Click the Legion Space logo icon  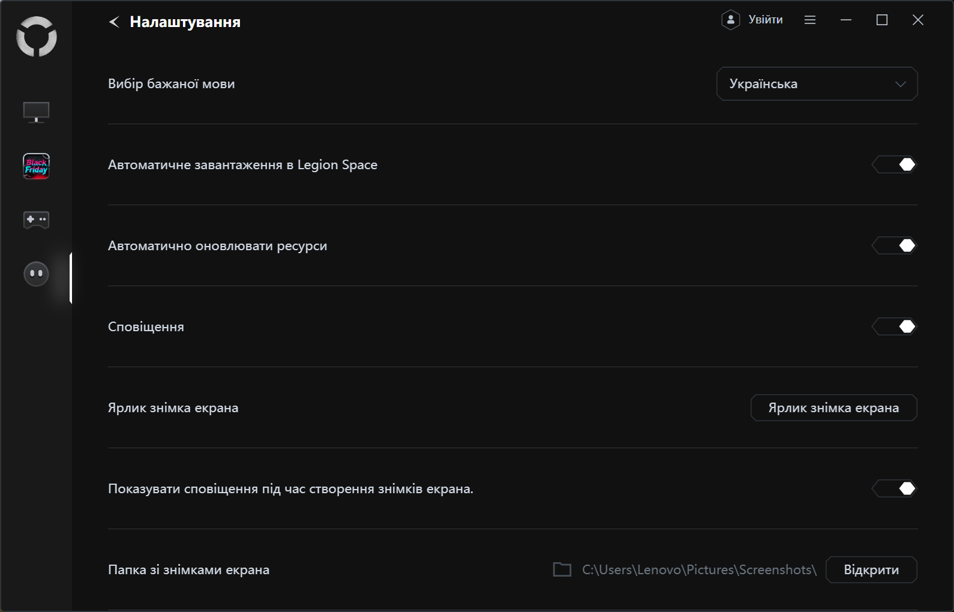point(37,37)
